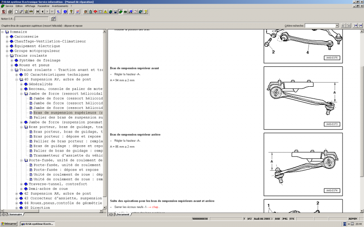The image size is (364, 227).
Task: Click the binoculars search icon near Critère recherche
Action: [x=343, y=26]
